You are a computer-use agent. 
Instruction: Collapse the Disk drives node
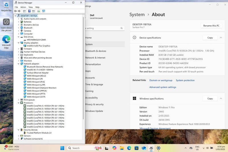[19, 37]
